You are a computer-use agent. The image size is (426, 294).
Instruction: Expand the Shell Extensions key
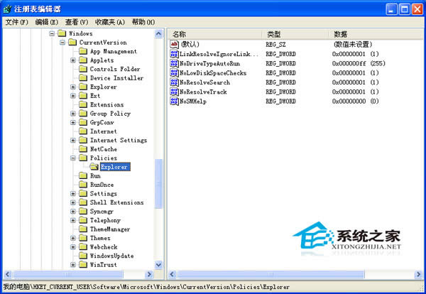click(73, 202)
